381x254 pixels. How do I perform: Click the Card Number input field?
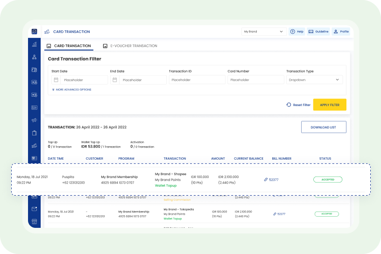coord(256,80)
